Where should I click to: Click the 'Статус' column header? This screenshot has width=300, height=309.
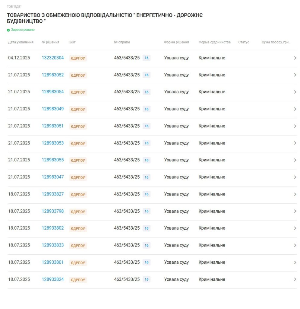click(x=244, y=42)
